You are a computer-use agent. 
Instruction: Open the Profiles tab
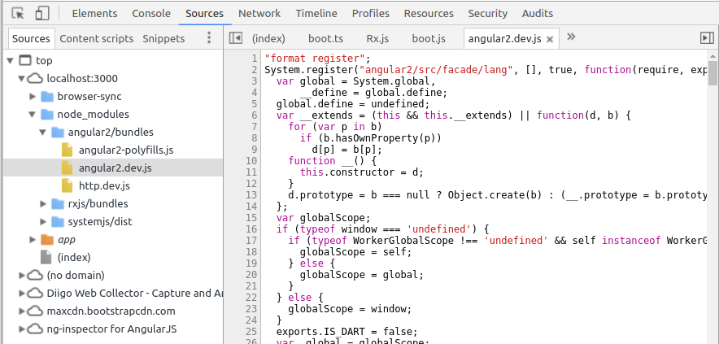coord(371,14)
